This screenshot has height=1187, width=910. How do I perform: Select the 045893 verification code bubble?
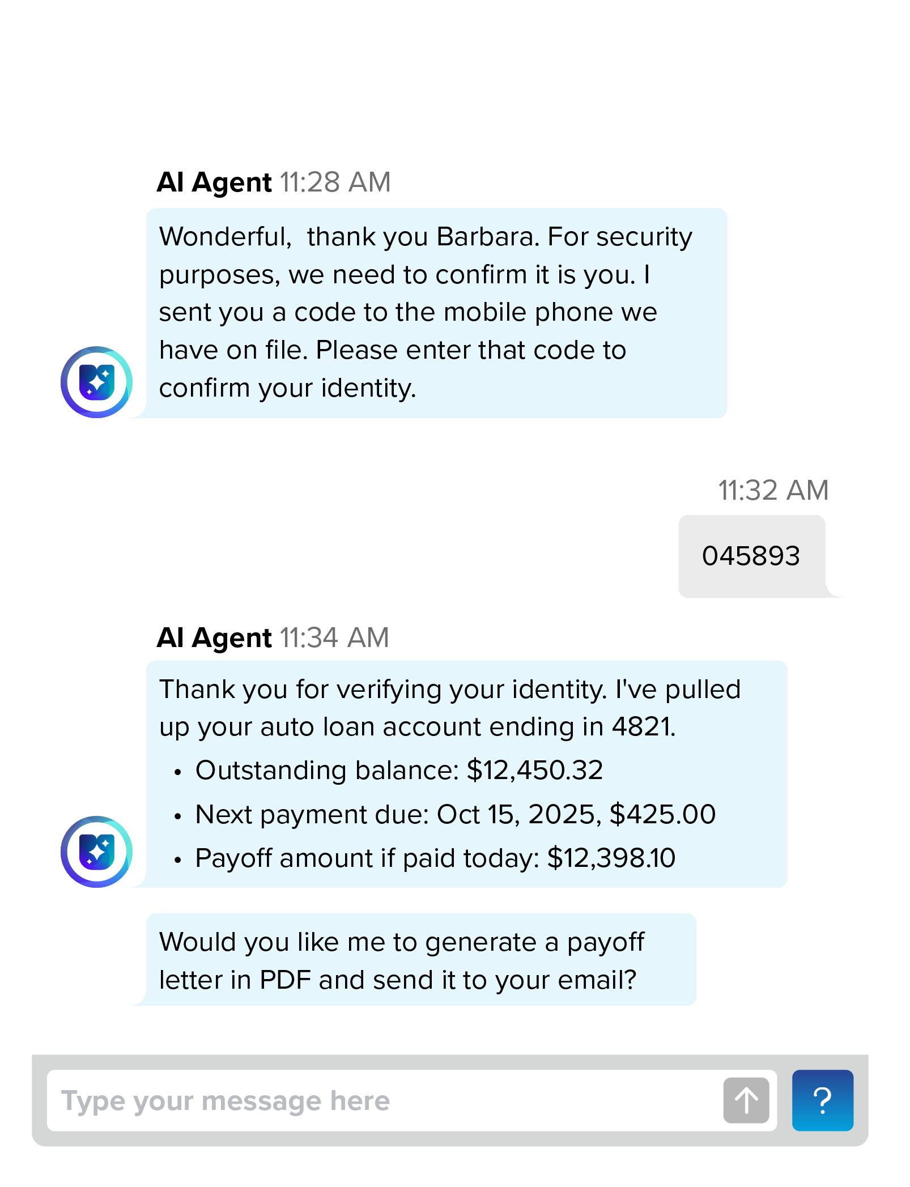click(752, 556)
